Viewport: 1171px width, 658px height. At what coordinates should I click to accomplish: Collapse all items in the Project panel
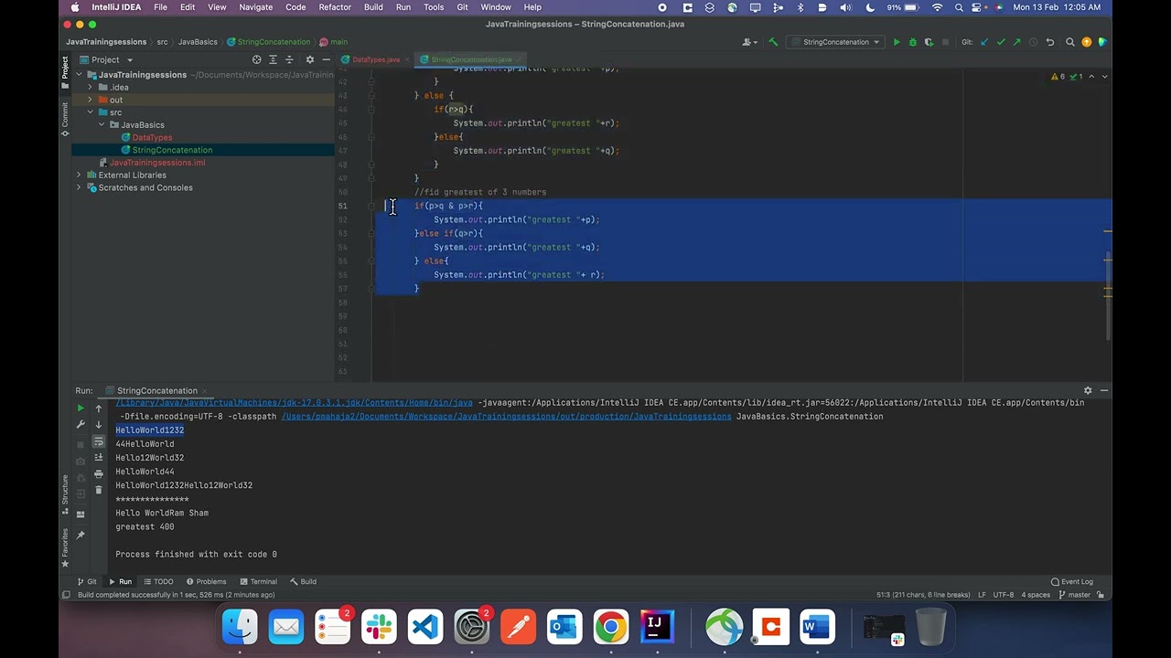[x=288, y=59]
